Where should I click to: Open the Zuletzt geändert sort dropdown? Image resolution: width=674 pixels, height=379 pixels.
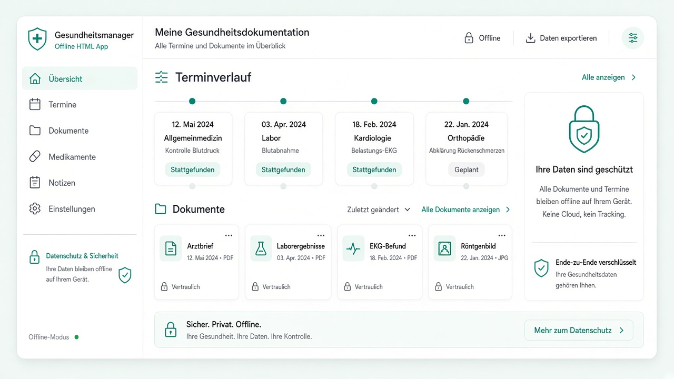379,210
